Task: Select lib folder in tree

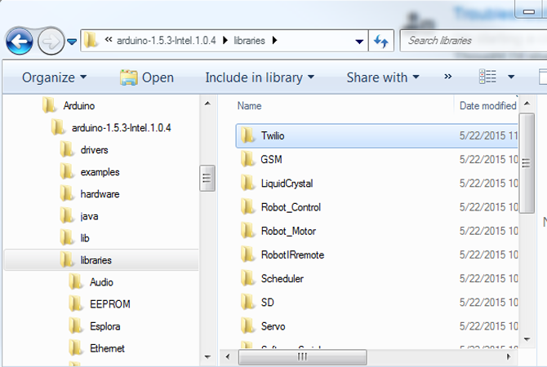Action: pos(85,238)
